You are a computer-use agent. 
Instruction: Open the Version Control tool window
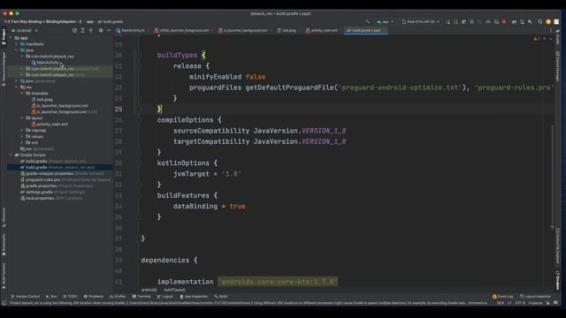25,297
